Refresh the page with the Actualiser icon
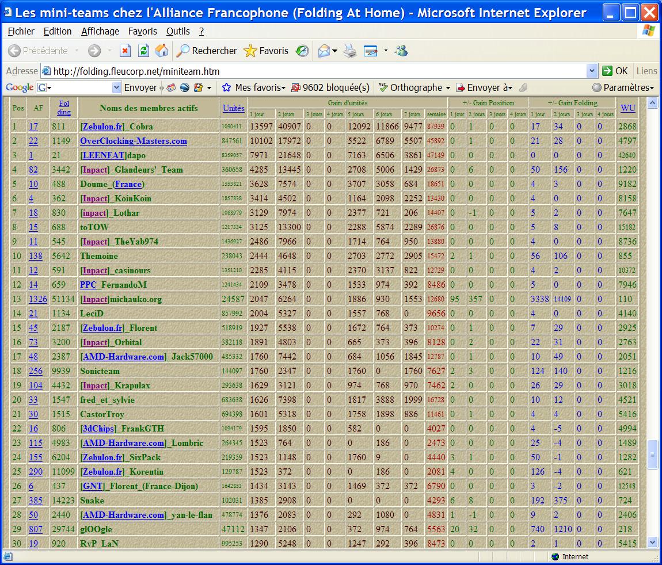 click(143, 51)
